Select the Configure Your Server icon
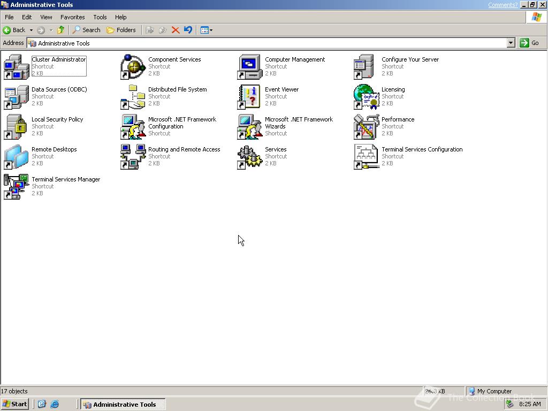The image size is (548, 411). pyautogui.click(x=364, y=67)
